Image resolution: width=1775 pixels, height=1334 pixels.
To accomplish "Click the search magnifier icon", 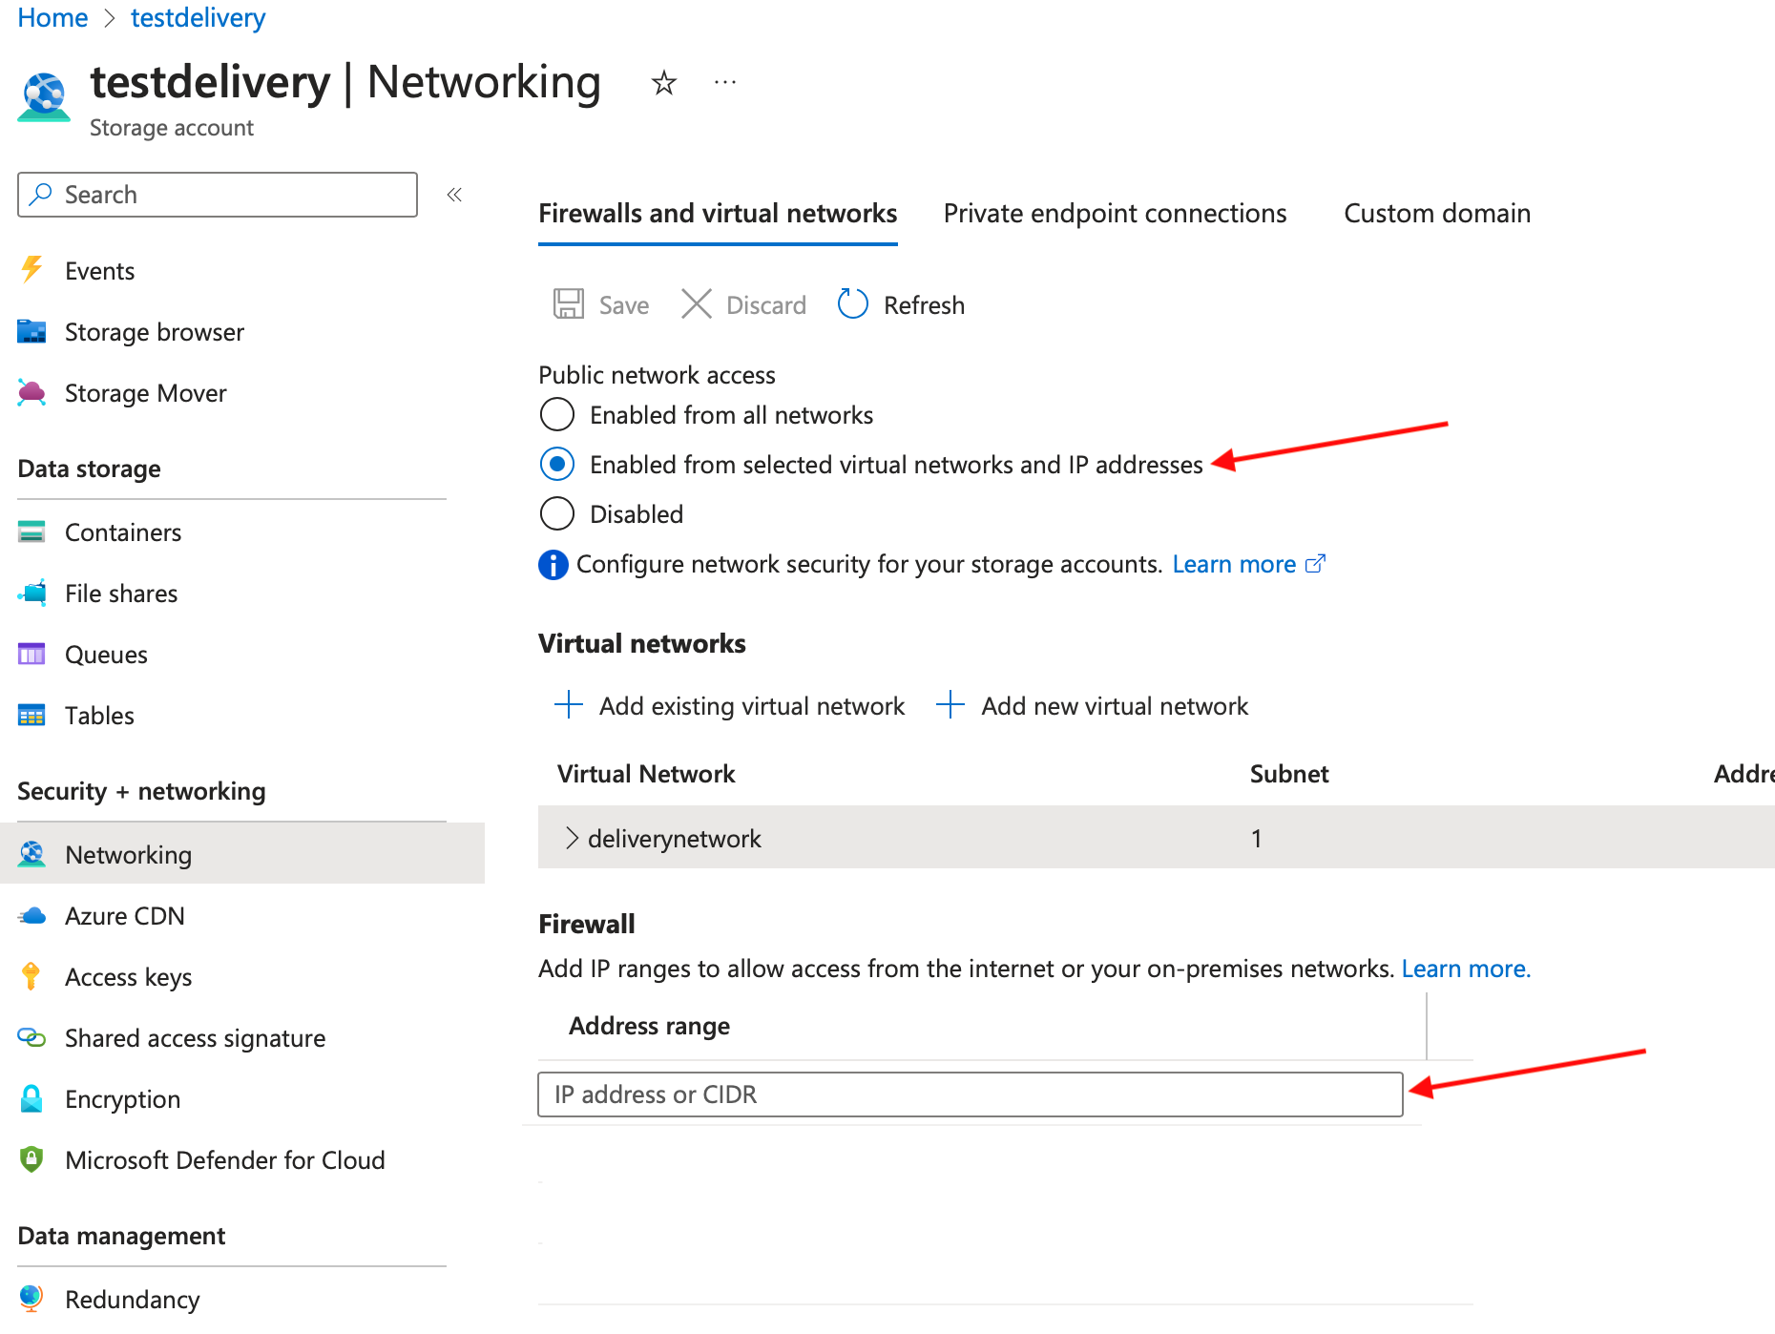I will [40, 195].
